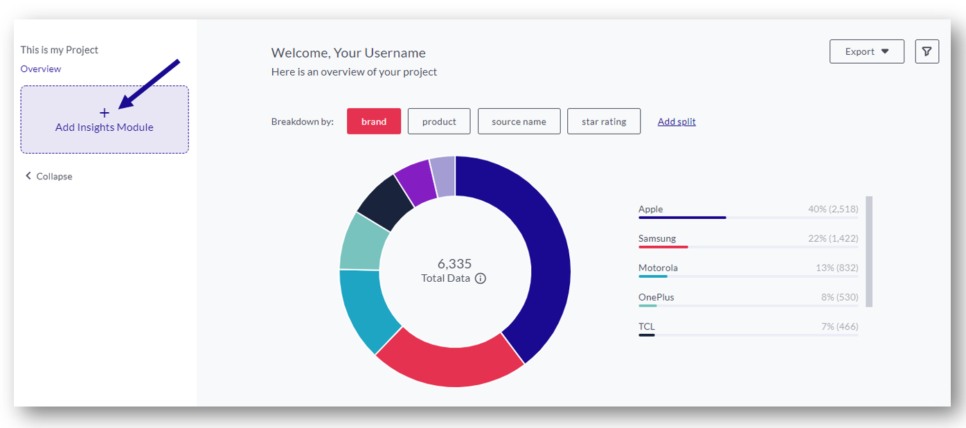Switch breakdown to source name

[519, 121]
